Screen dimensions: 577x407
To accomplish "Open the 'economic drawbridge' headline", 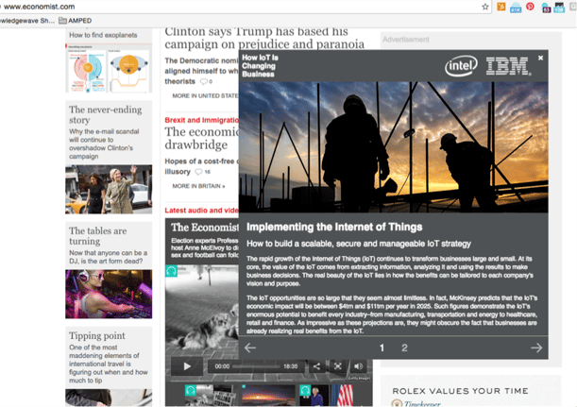I will point(202,138).
